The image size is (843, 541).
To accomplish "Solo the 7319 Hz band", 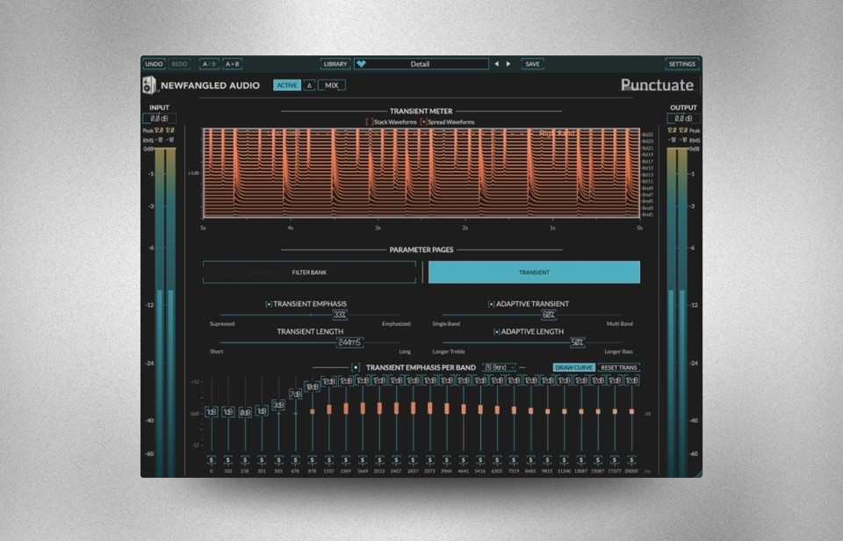I will coord(514,460).
